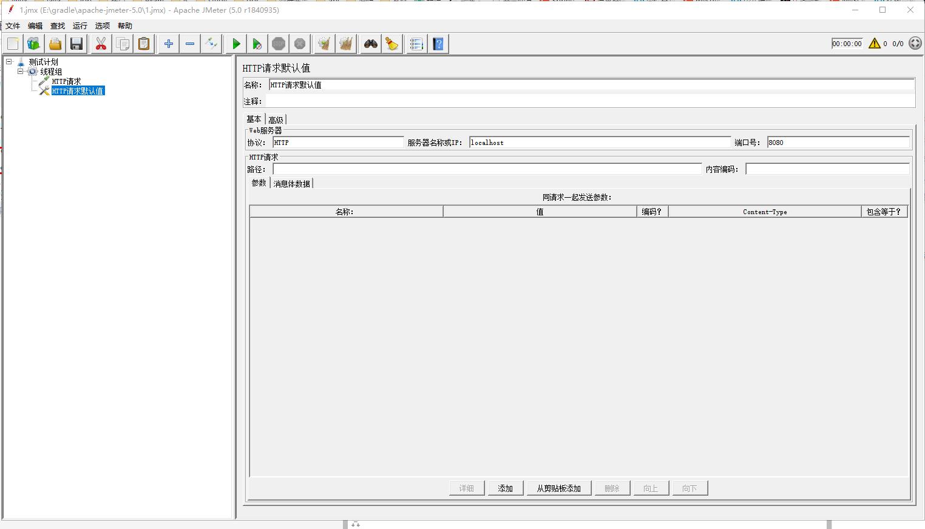Click the Content-Type column header

pyautogui.click(x=765, y=212)
